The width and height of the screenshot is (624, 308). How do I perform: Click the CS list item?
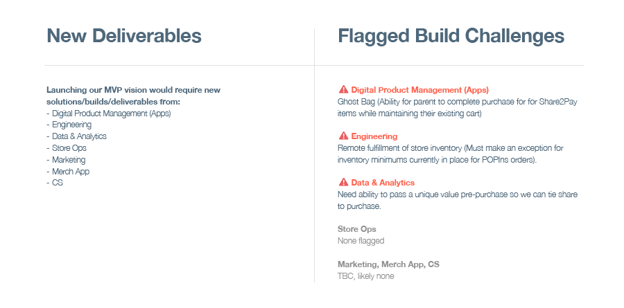58,183
